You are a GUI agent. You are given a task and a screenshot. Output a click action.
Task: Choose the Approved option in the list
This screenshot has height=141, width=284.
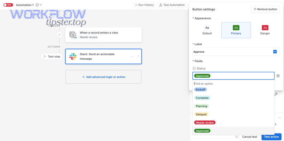pyautogui.click(x=233, y=131)
